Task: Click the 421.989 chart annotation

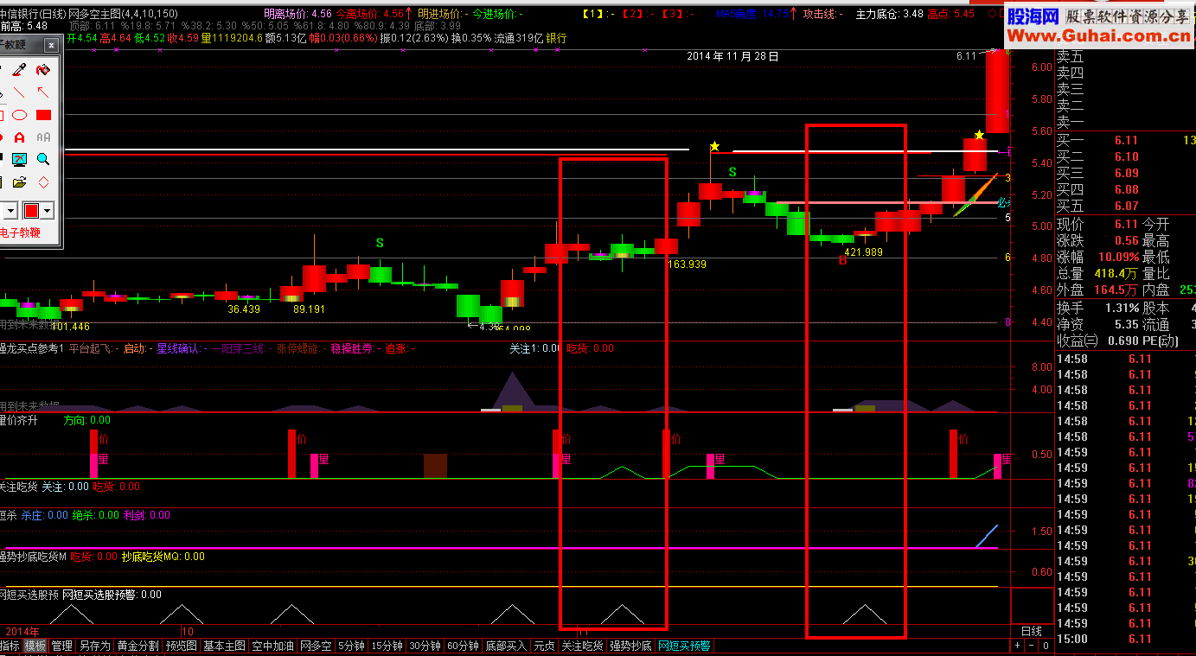Action: pos(863,252)
